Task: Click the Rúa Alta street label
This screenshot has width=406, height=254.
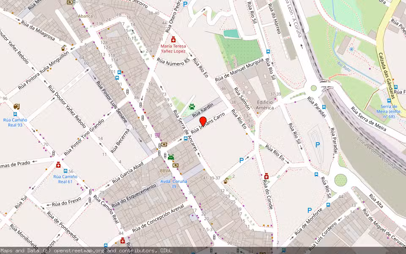Action: pos(376,201)
